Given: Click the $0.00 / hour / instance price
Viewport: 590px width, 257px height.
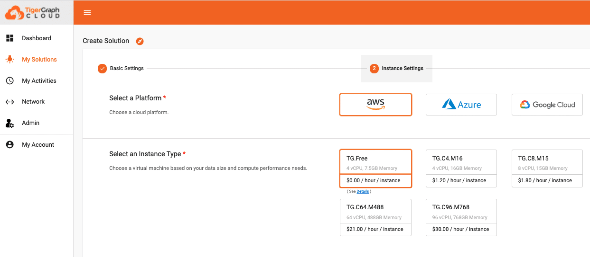Looking at the screenshot, I should pos(374,181).
